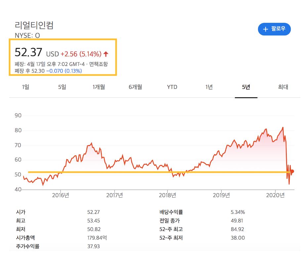
Task: Click the 52-주 최저 value 38.00
Action: [x=238, y=238]
